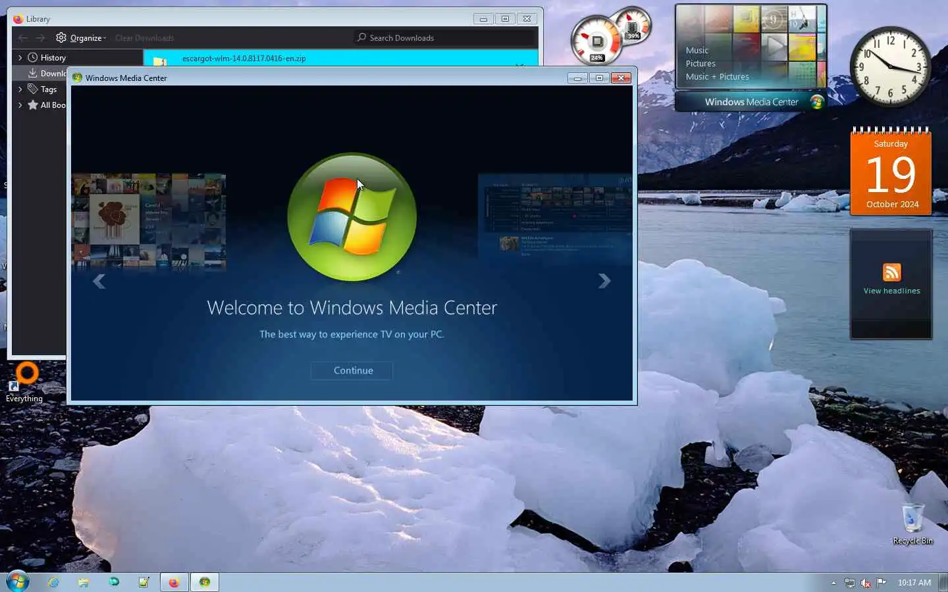948x592 pixels.
Task: Show hidden tray icons arrow
Action: tap(833, 583)
